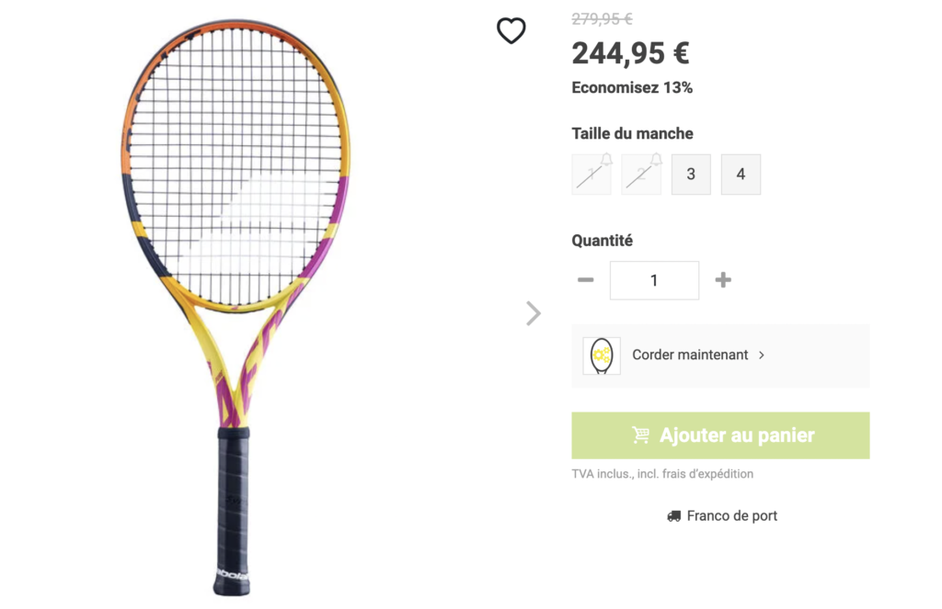Select grip size 4
Screen dimensions: 942x609
click(x=741, y=175)
